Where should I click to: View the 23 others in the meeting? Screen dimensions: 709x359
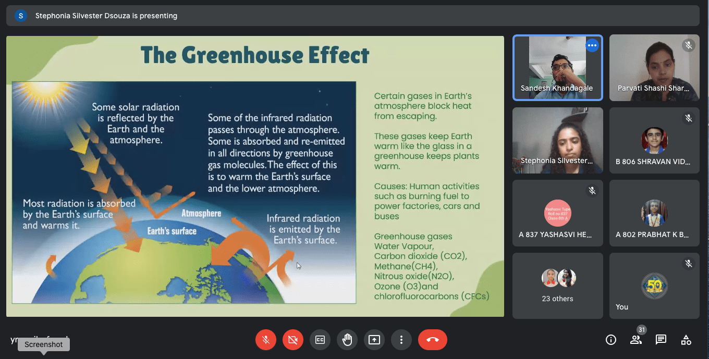(557, 286)
